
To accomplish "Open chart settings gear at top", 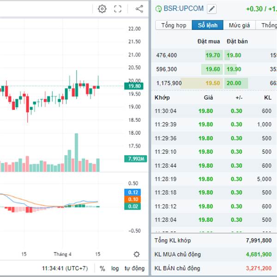I will [x=102, y=9].
